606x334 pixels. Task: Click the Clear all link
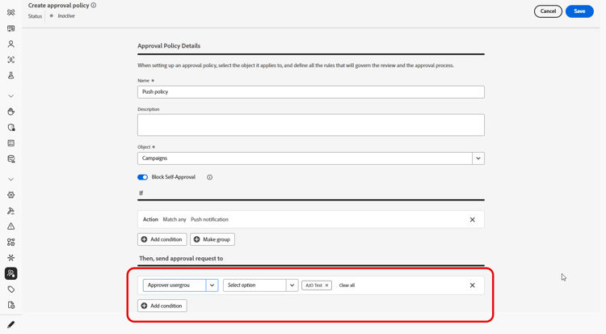347,285
